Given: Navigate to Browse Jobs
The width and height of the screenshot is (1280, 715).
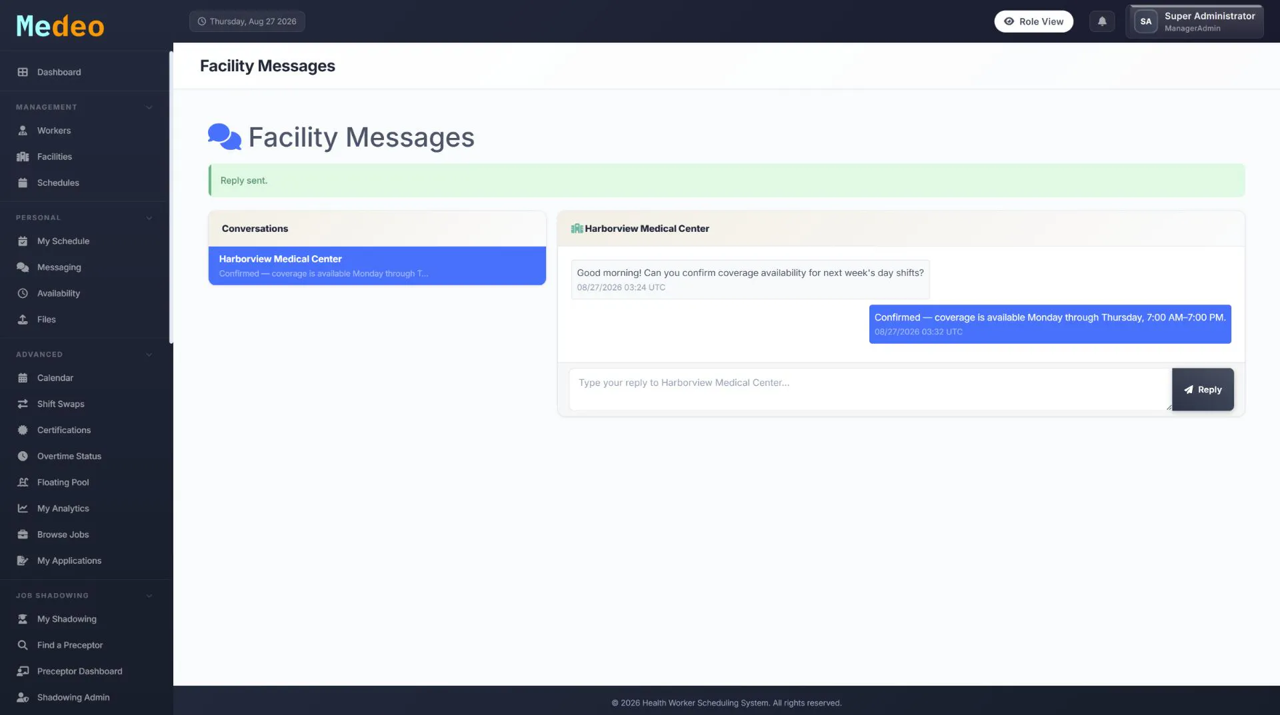Looking at the screenshot, I should 84,534.
